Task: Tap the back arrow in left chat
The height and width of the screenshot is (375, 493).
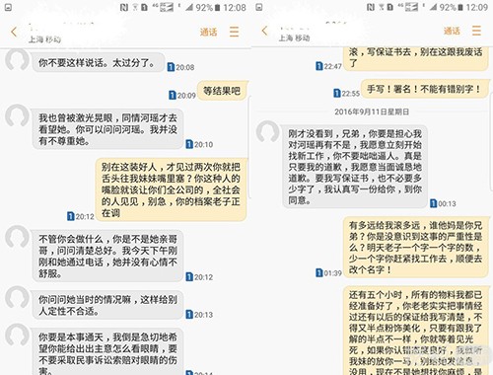Action: coord(14,32)
